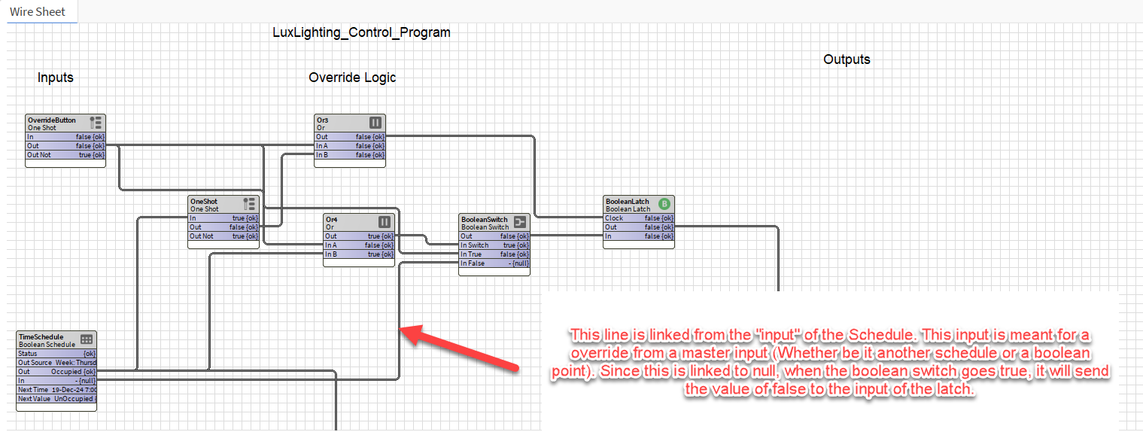Screen dimensions: 1143x432
Task: Click the OneShot block title
Action: point(204,202)
